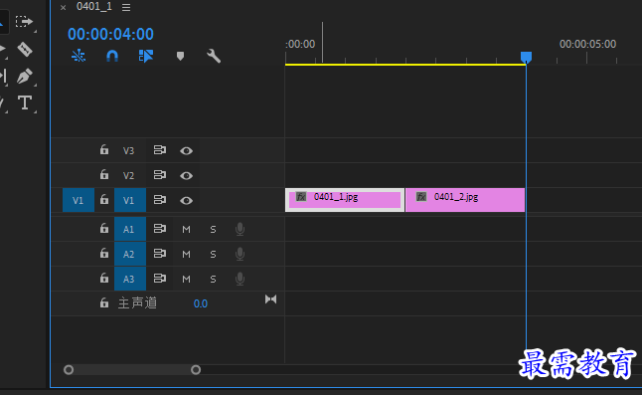Open Timeline Display Settings wrench
This screenshot has width=642, height=395.
214,56
